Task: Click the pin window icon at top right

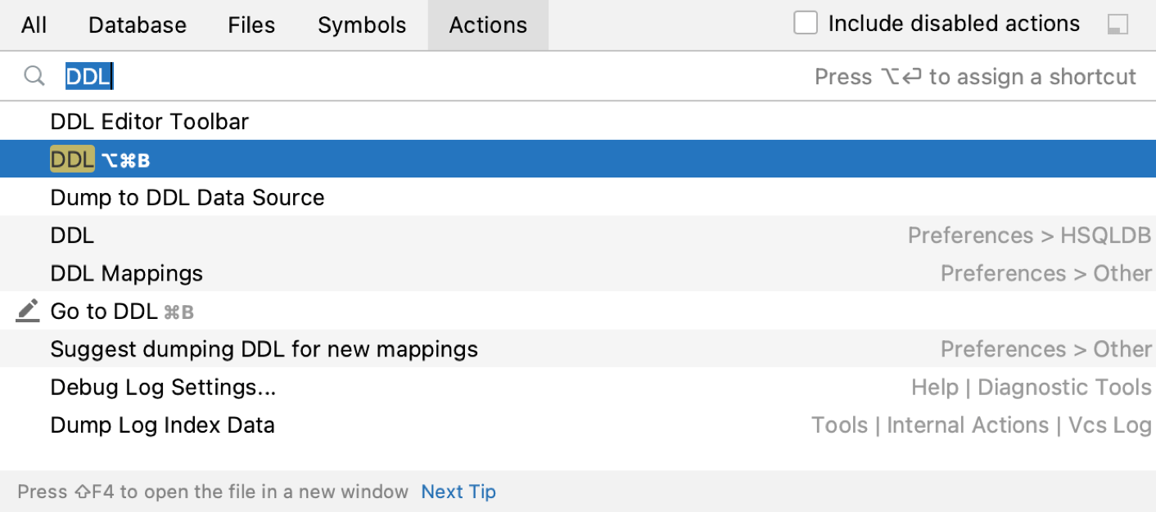Action: [x=1117, y=24]
